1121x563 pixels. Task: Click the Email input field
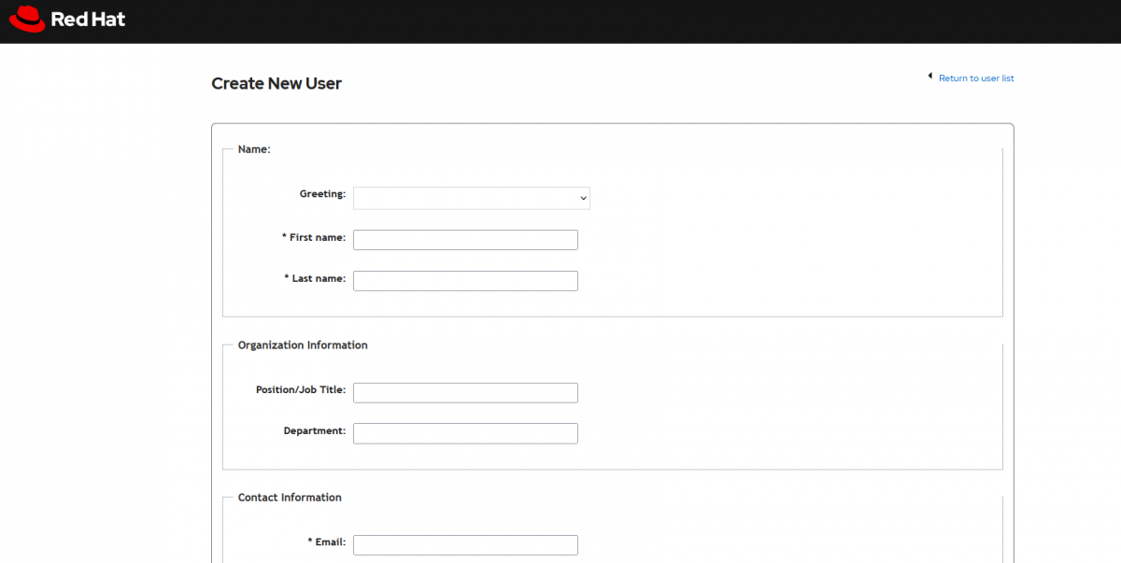point(465,545)
